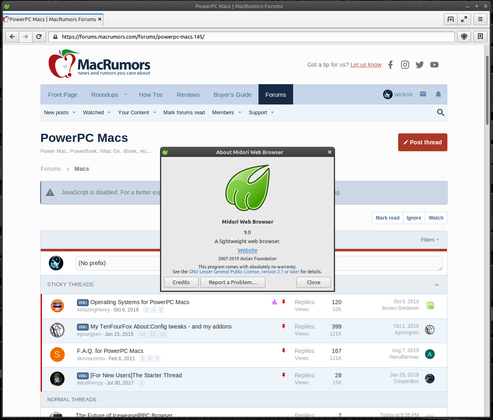Toggle fullscreen with the expand arrows icon

pyautogui.click(x=464, y=19)
